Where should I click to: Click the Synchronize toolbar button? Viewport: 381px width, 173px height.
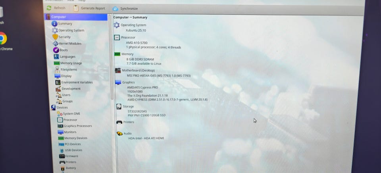125,9
